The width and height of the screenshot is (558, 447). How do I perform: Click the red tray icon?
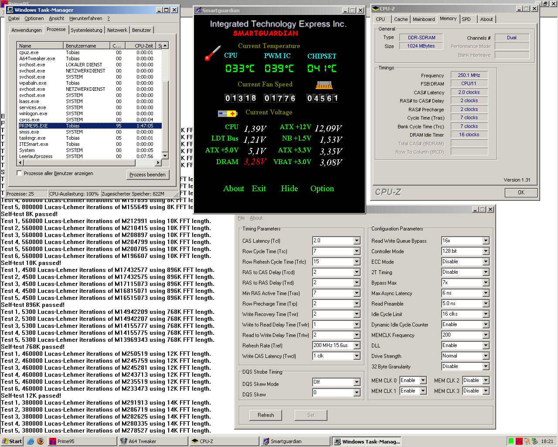click(519, 441)
